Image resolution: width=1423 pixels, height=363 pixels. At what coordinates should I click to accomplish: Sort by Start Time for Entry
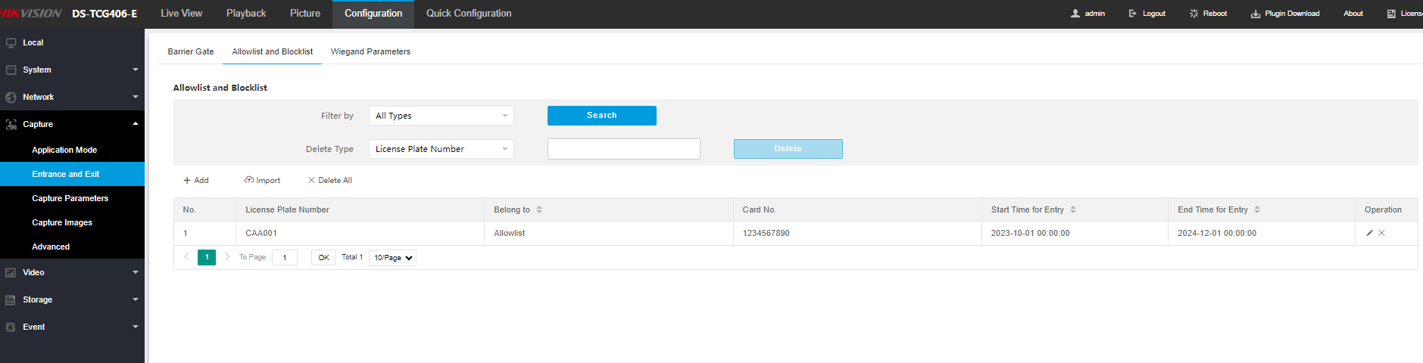tap(1073, 209)
